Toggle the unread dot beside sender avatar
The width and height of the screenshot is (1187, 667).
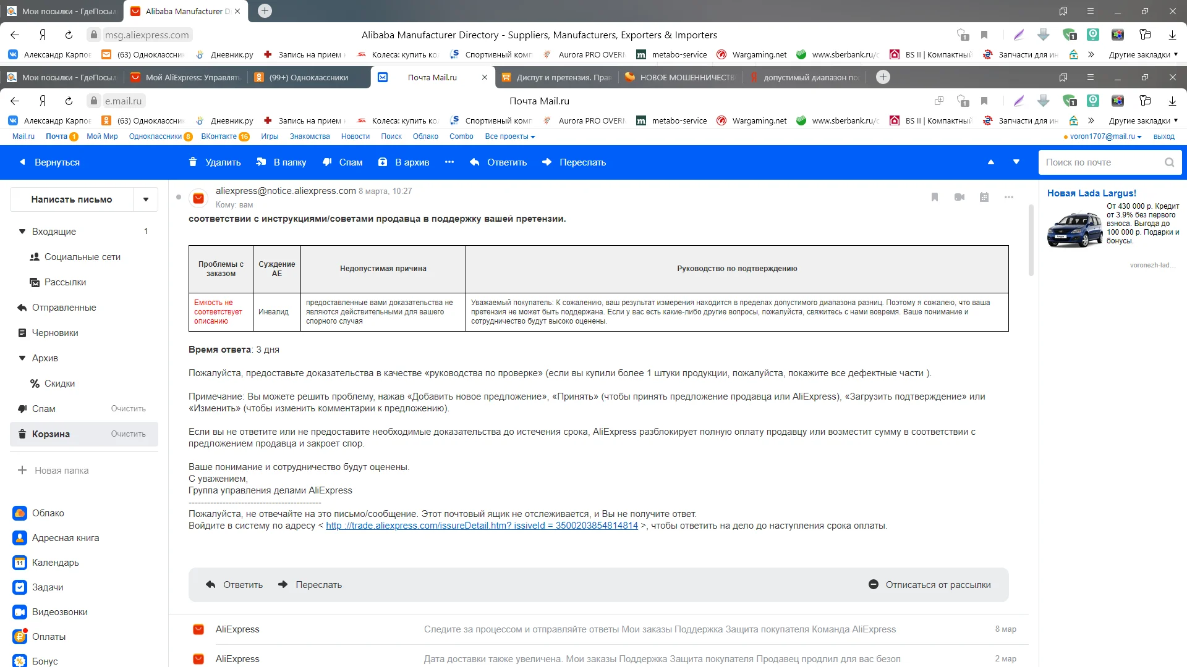pos(179,197)
